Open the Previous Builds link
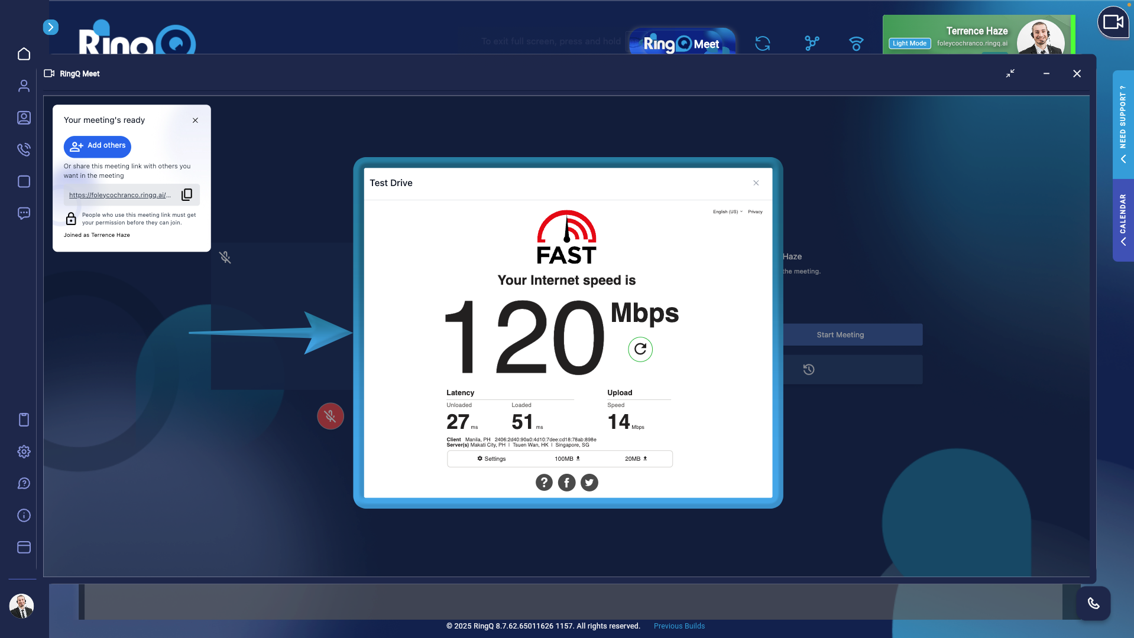Screen dimensions: 1134x638 click(679, 626)
